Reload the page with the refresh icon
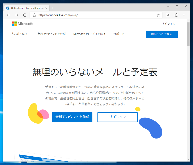The height and width of the screenshot is (165, 193). point(25,15)
